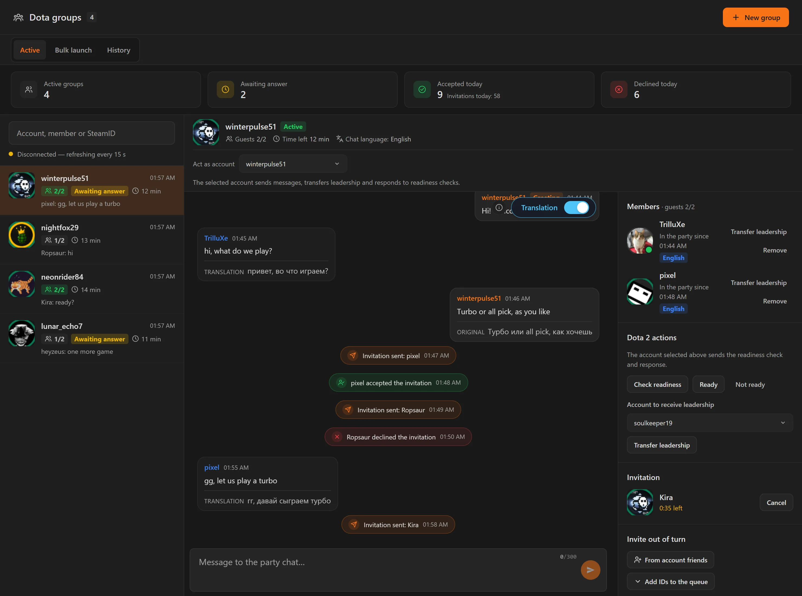This screenshot has width=802, height=596.
Task: Click pixel's avatar in Members list
Action: click(x=640, y=291)
